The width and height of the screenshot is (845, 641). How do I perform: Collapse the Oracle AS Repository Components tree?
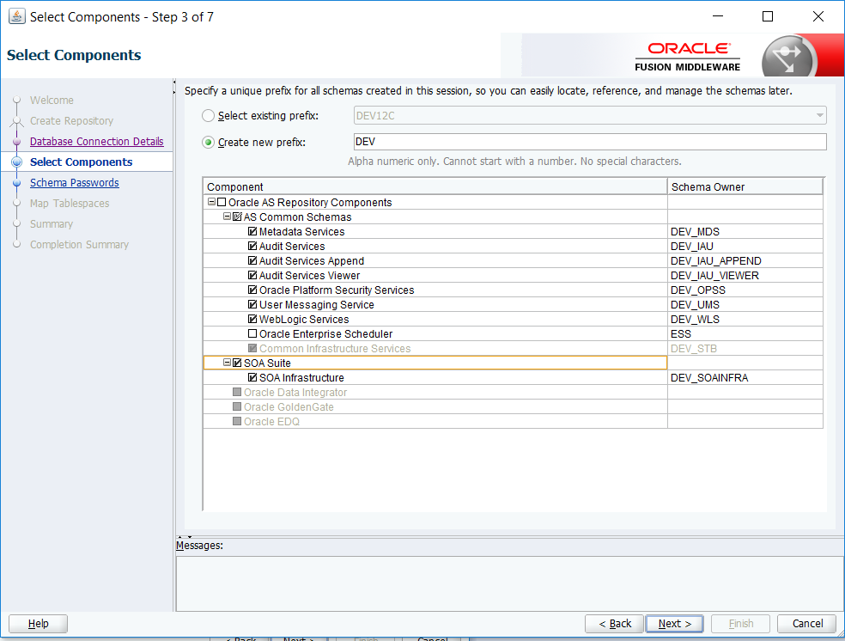tap(210, 202)
